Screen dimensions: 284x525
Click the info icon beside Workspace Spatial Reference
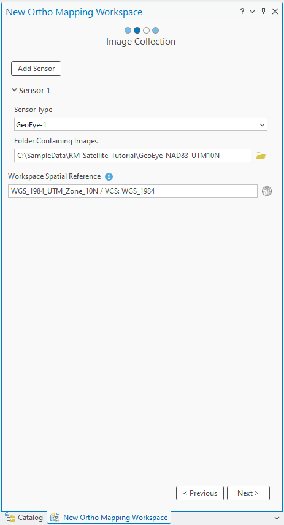click(109, 176)
